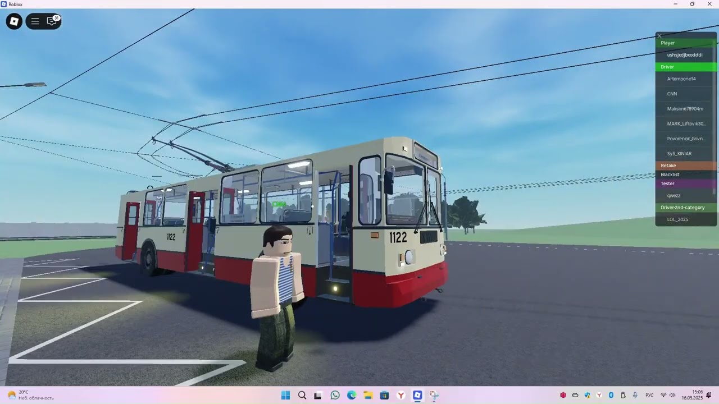Viewport: 719px width, 404px height.
Task: Click the blocky avatar character
Action: [277, 297]
